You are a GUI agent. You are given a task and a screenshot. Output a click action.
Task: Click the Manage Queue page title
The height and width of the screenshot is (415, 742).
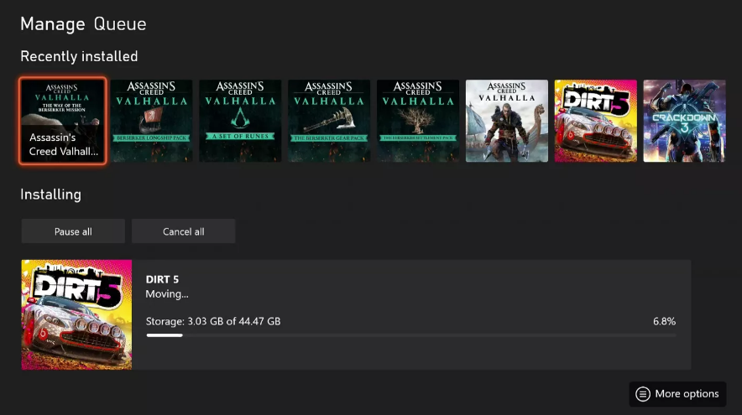click(83, 23)
